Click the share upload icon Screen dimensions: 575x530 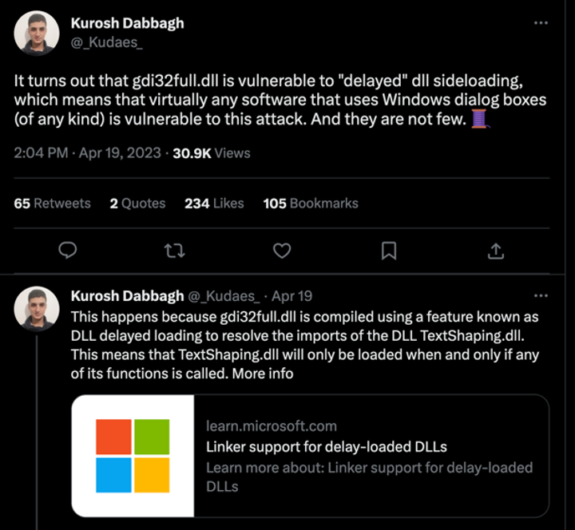point(495,251)
